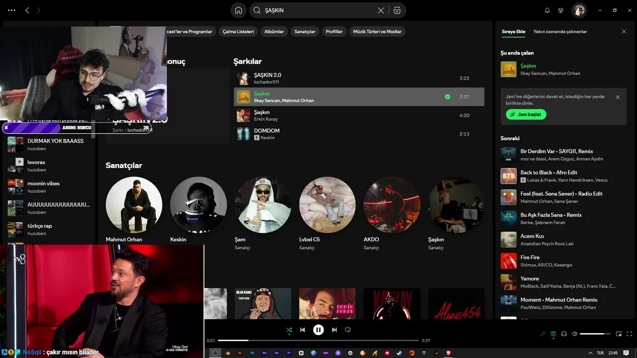The width and height of the screenshot is (637, 358).
Task: Filter results by Albümler
Action: pos(274,31)
